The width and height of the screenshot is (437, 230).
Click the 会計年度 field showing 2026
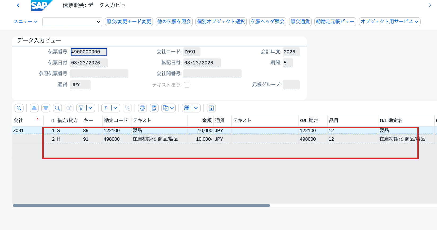click(291, 52)
